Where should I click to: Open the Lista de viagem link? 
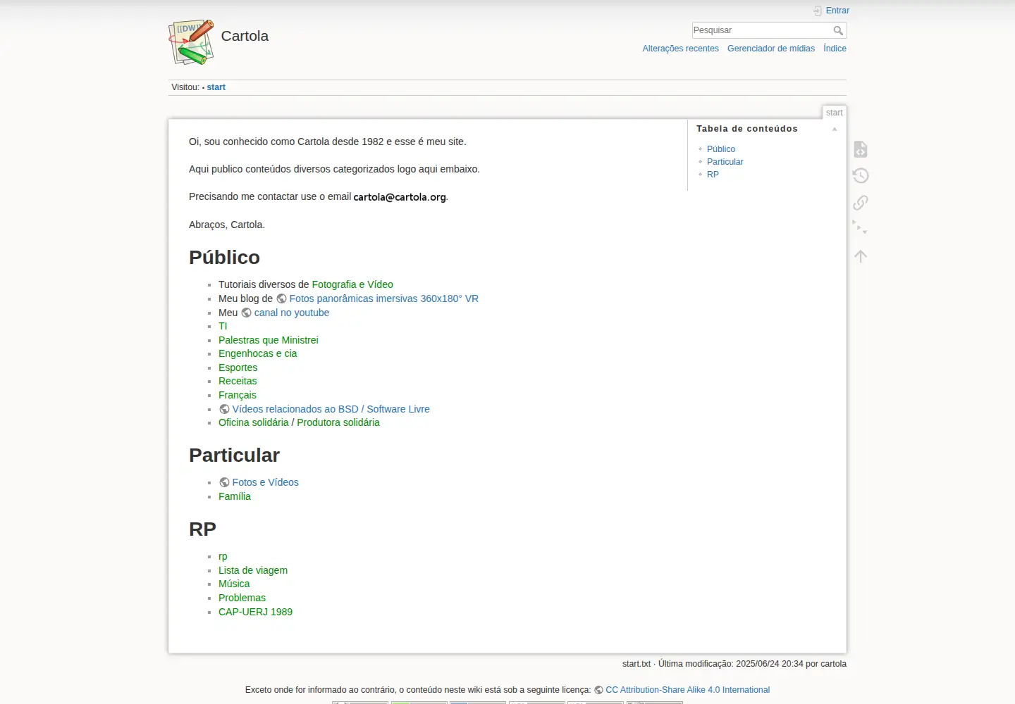[253, 570]
